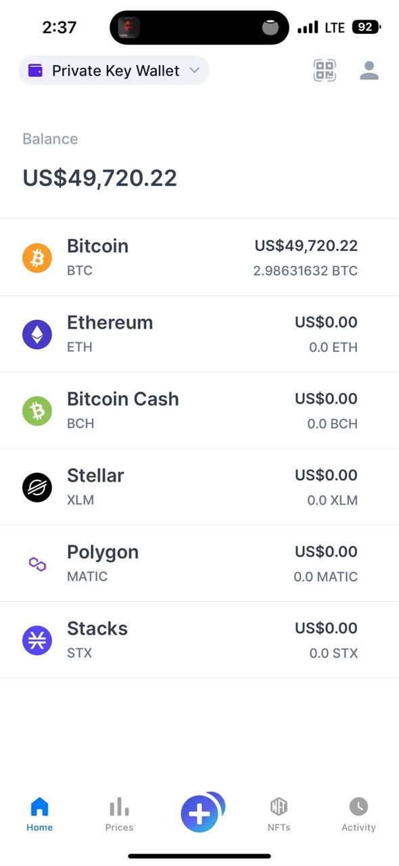Screen dimensions: 399x866
Task: Select the Stellar XLM row
Action: pos(199,486)
